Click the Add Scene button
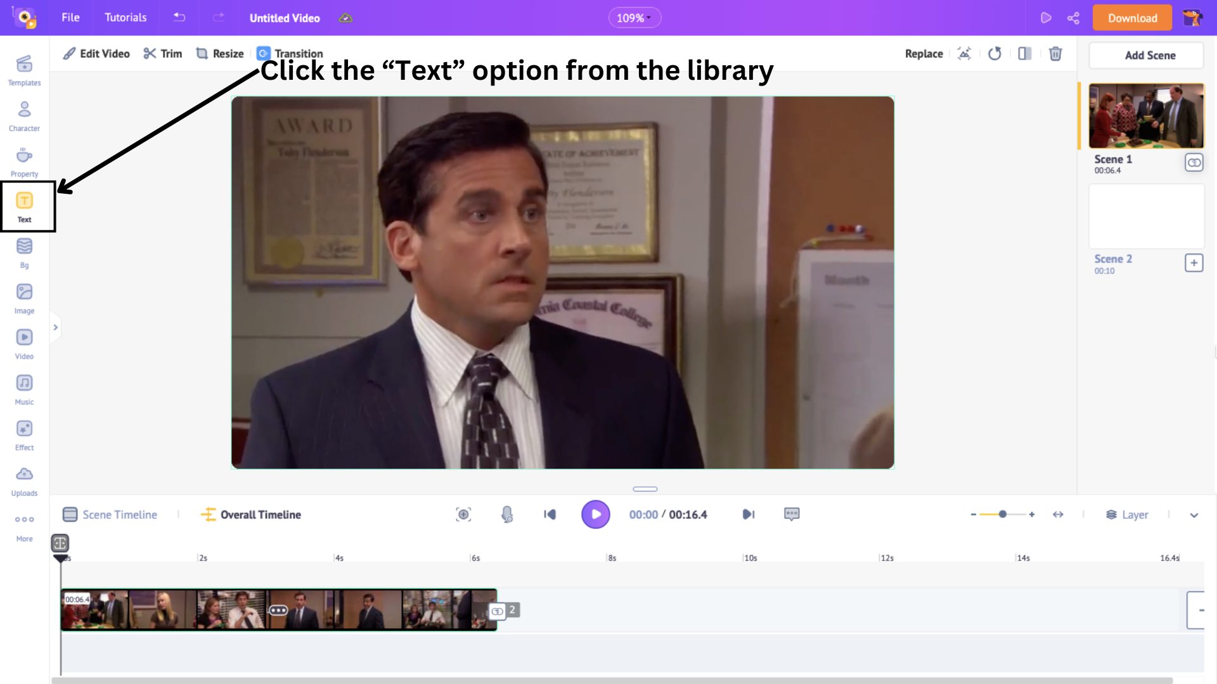The image size is (1217, 684). click(x=1151, y=54)
